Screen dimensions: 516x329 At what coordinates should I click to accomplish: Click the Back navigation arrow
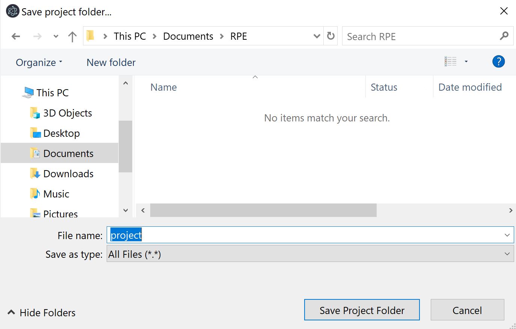(16, 36)
